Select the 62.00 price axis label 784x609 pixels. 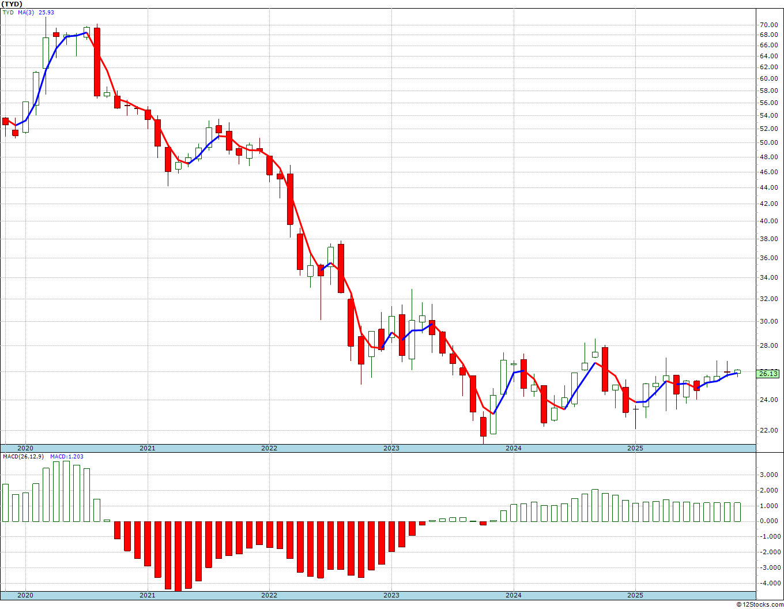pos(768,67)
